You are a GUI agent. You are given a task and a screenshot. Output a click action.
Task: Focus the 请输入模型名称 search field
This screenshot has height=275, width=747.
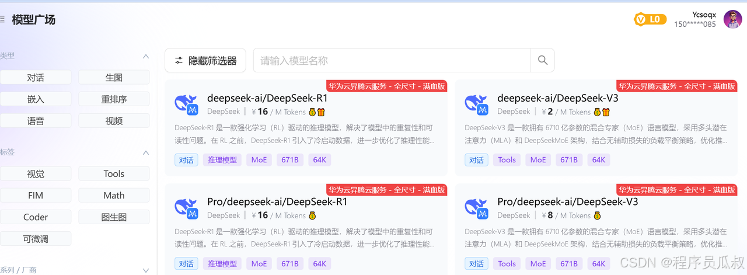coord(392,60)
